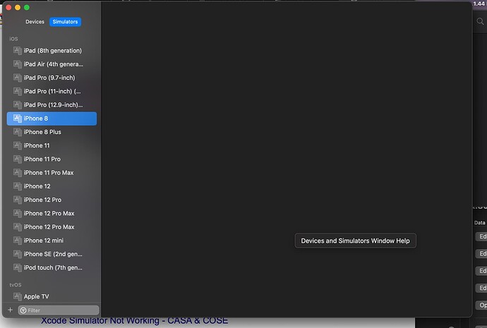Select the Simulators tab
Image resolution: width=487 pixels, height=328 pixels.
click(65, 22)
